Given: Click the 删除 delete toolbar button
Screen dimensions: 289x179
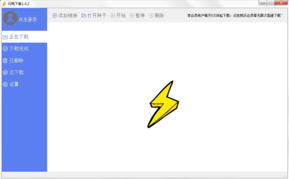Looking at the screenshot, I should click(156, 16).
